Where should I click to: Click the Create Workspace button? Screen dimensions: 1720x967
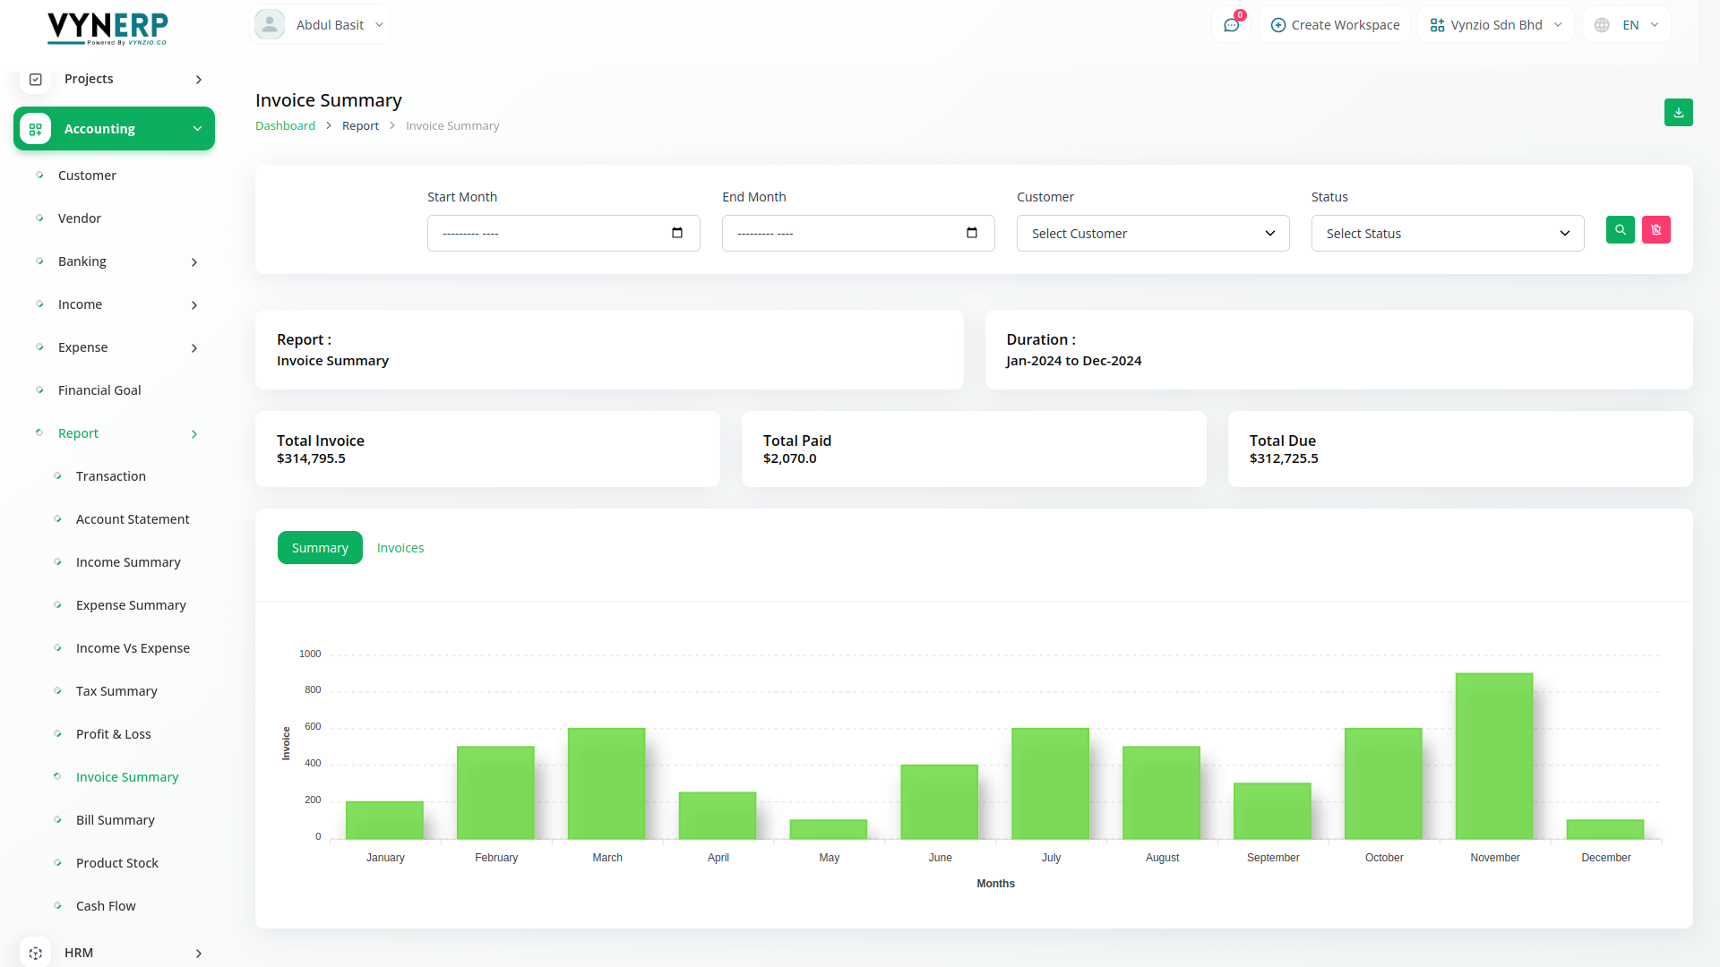(1334, 25)
